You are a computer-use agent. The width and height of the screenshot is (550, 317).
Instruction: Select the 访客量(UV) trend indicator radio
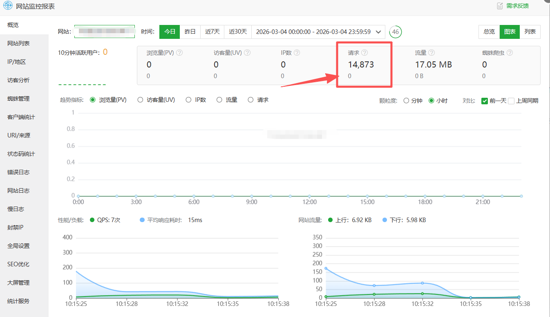coord(140,100)
